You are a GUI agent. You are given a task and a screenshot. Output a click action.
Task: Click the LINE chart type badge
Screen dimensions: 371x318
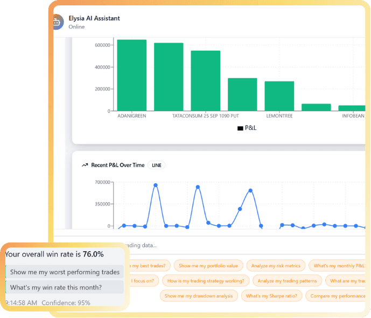click(x=157, y=165)
